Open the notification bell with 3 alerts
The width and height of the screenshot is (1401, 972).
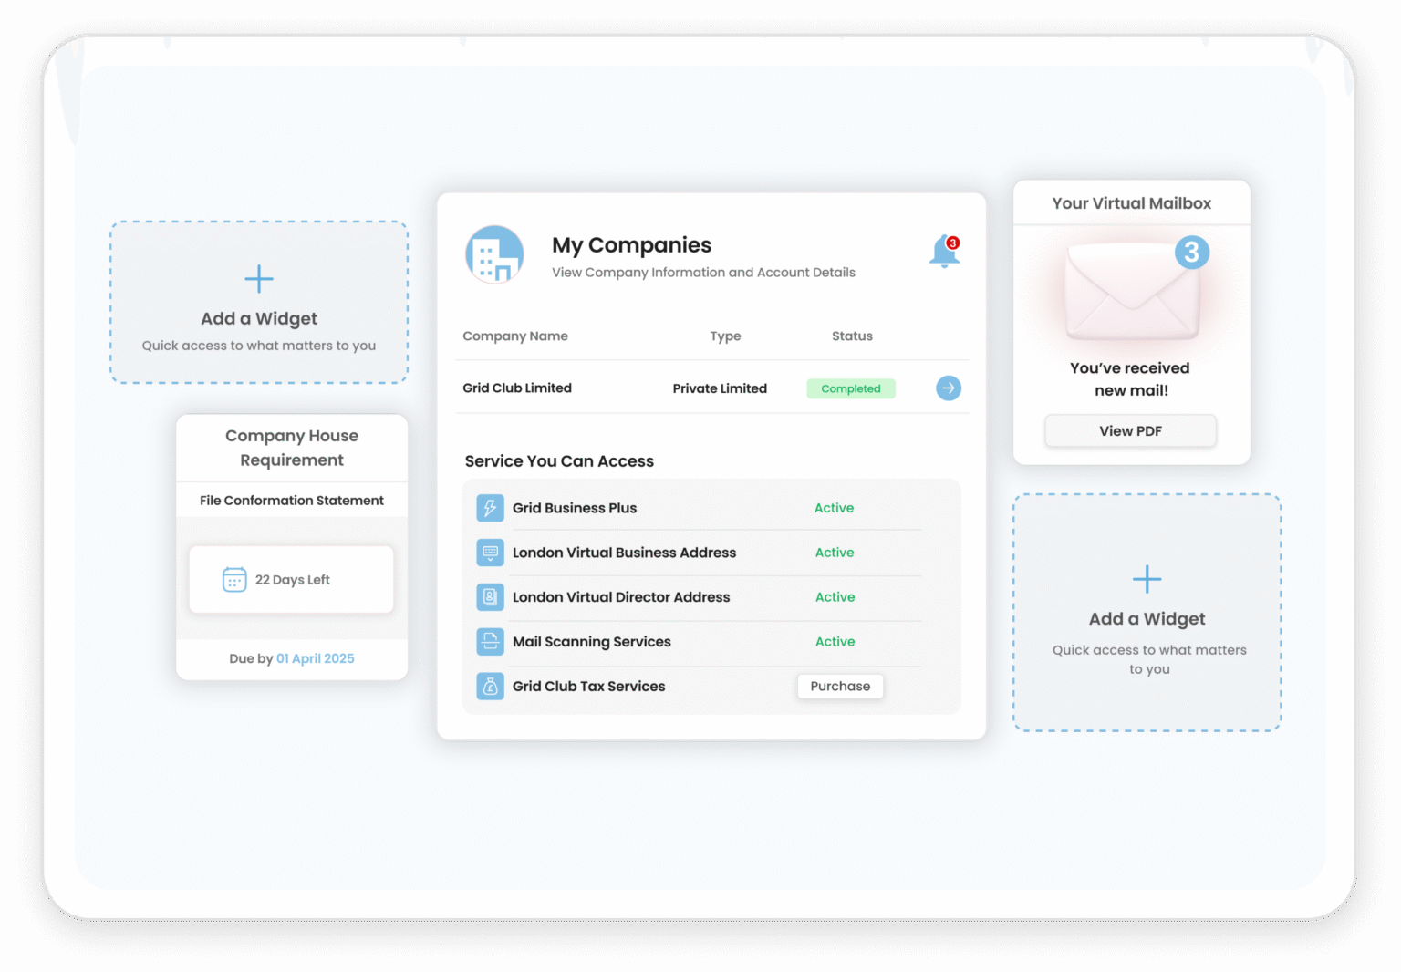(944, 253)
